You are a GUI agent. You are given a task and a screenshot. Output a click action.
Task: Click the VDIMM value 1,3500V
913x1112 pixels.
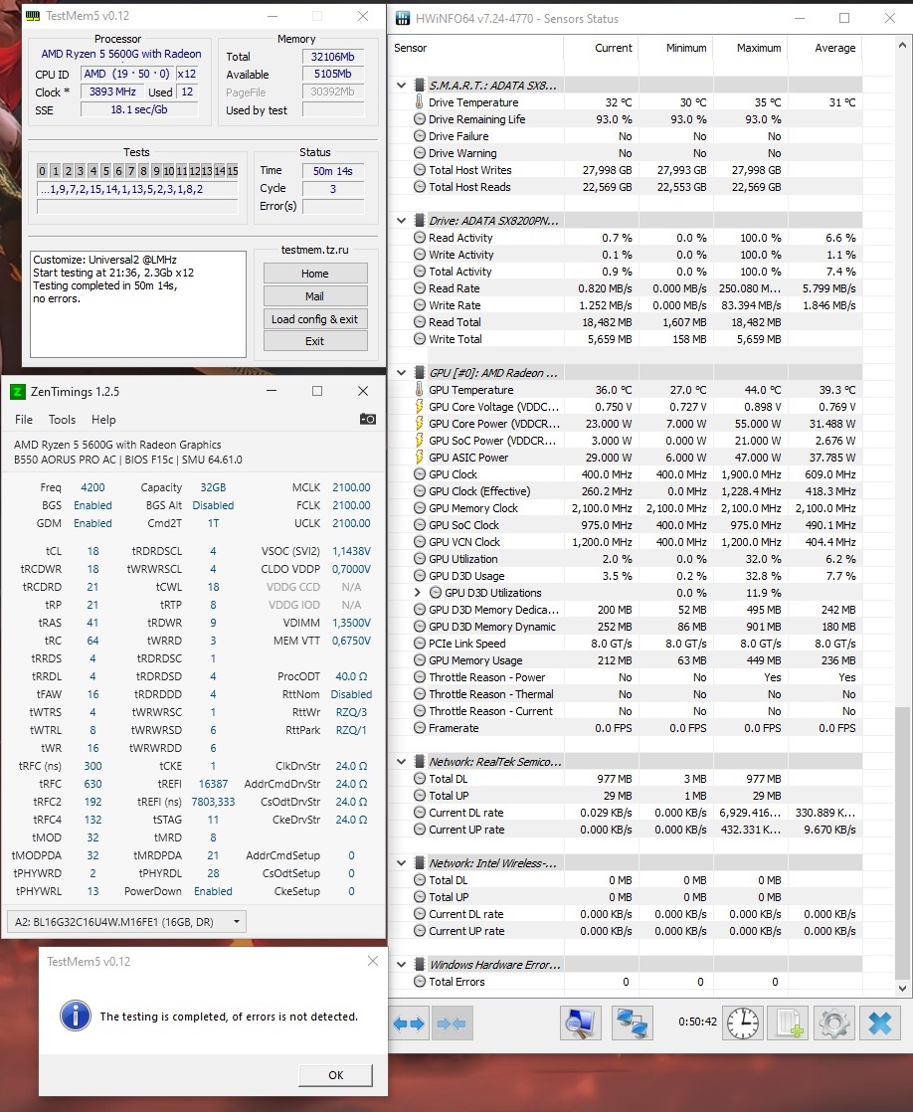tap(351, 623)
